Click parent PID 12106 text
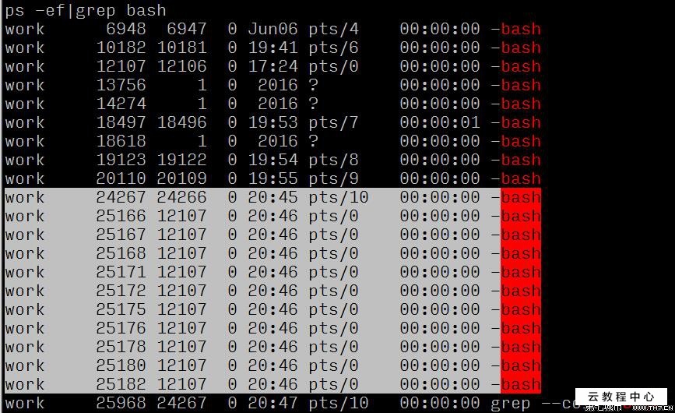The image size is (675, 413). pos(181,66)
